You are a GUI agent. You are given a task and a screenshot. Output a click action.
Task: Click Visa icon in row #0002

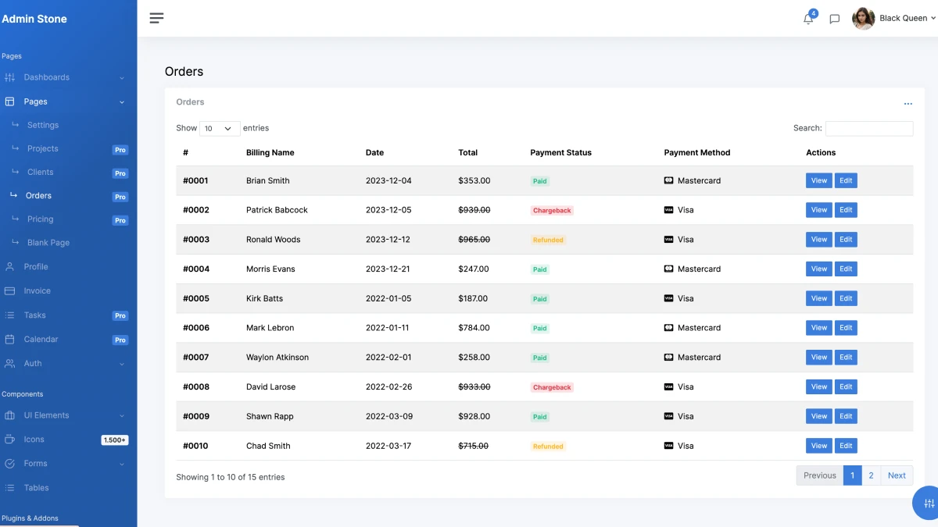tap(668, 210)
